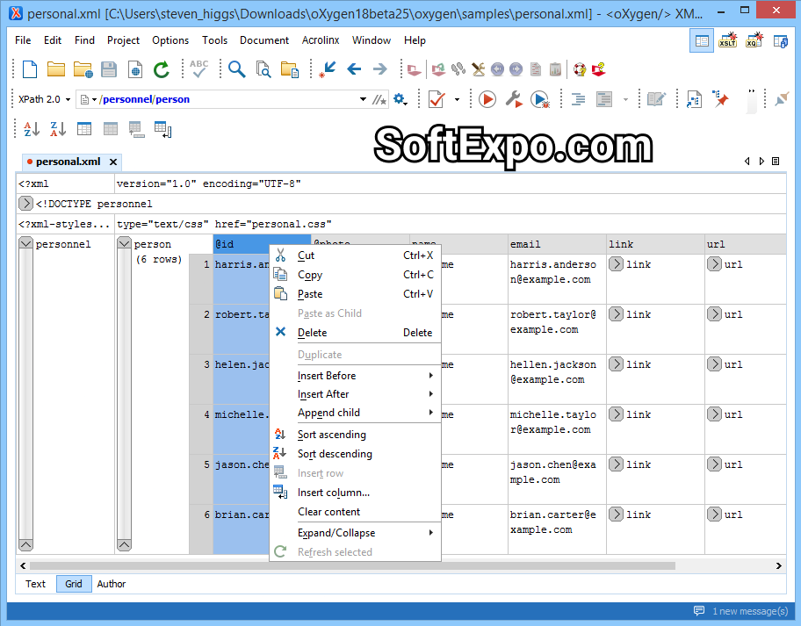Sort descending with the Z-A grid icon

point(57,128)
